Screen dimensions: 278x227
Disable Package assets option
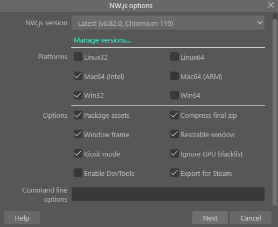[x=78, y=115]
